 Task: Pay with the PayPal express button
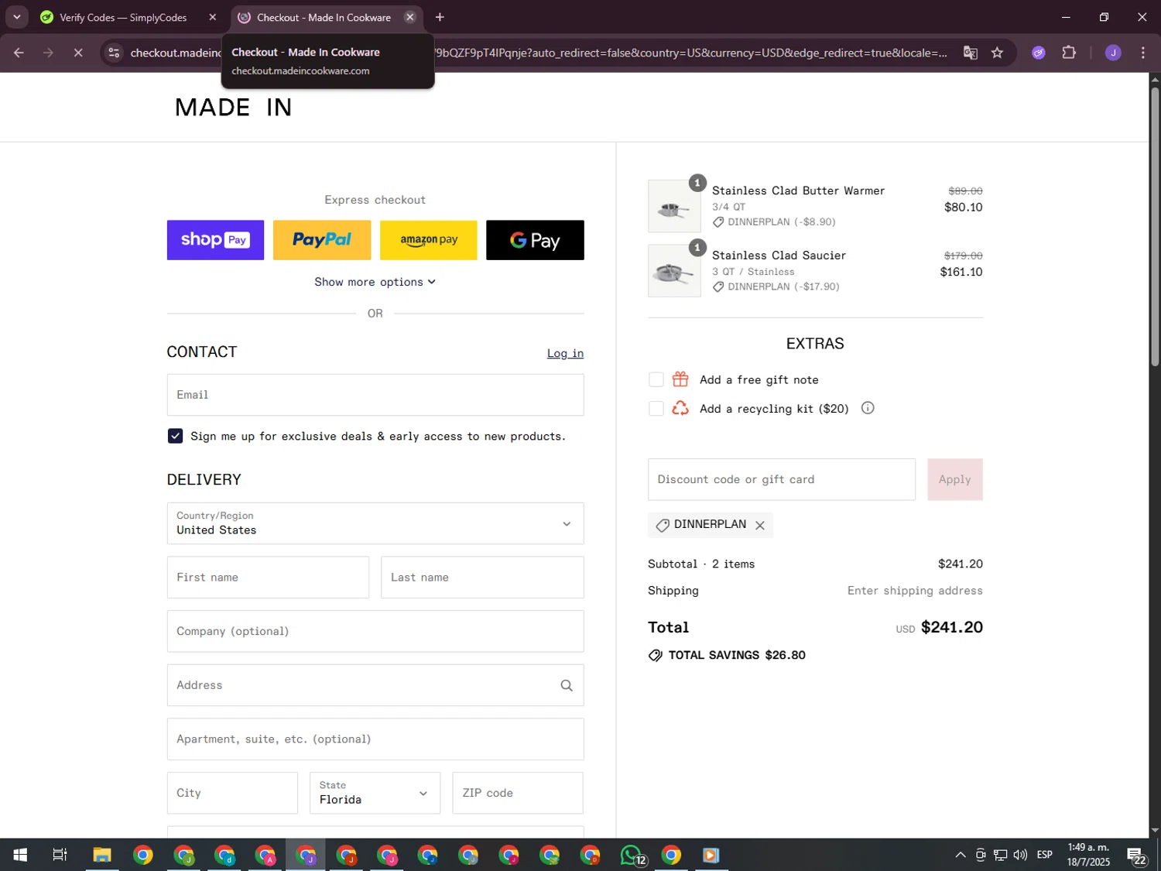(x=322, y=240)
